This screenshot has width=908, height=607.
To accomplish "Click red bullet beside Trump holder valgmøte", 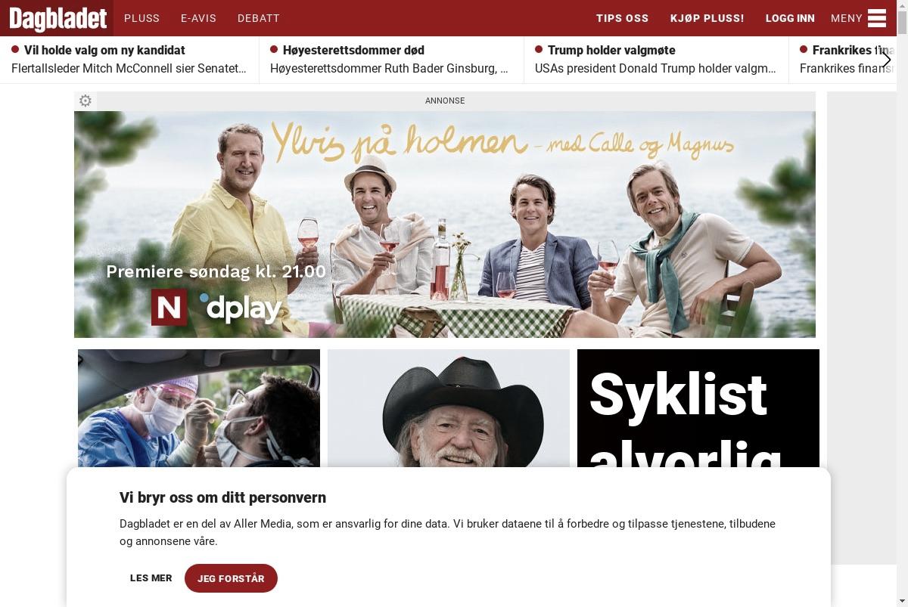I will click(x=539, y=49).
